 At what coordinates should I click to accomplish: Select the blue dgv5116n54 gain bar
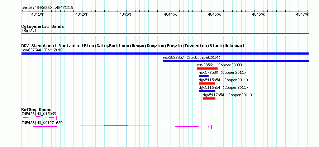pyautogui.click(x=207, y=91)
